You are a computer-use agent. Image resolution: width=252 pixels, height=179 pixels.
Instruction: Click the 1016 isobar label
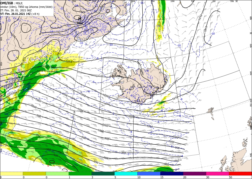click(x=14, y=36)
